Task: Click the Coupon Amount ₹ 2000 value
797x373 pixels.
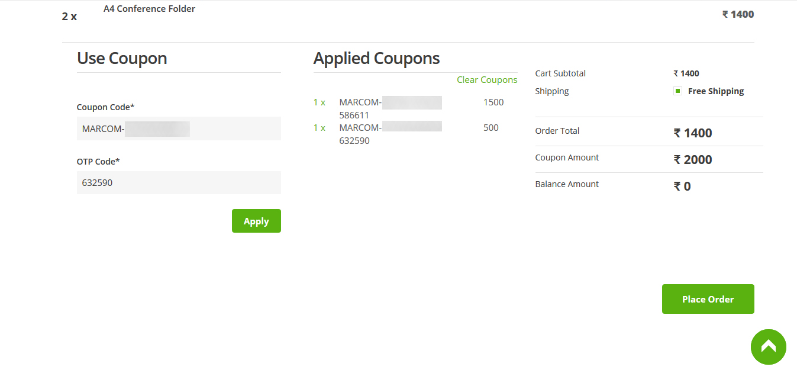Action: [693, 160]
